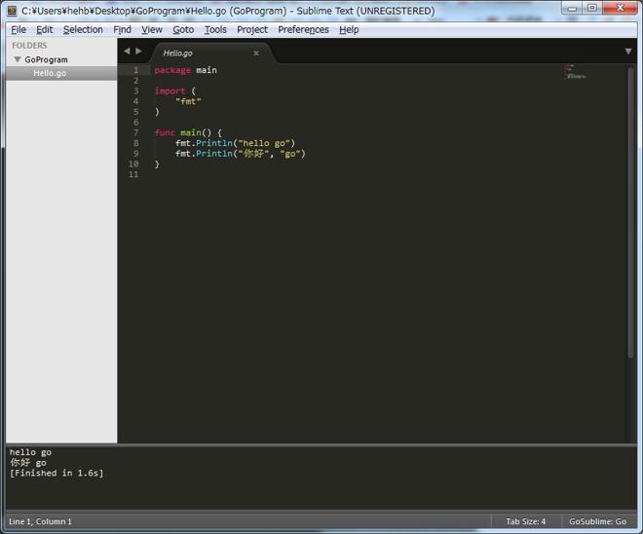Open the File menu

click(19, 29)
